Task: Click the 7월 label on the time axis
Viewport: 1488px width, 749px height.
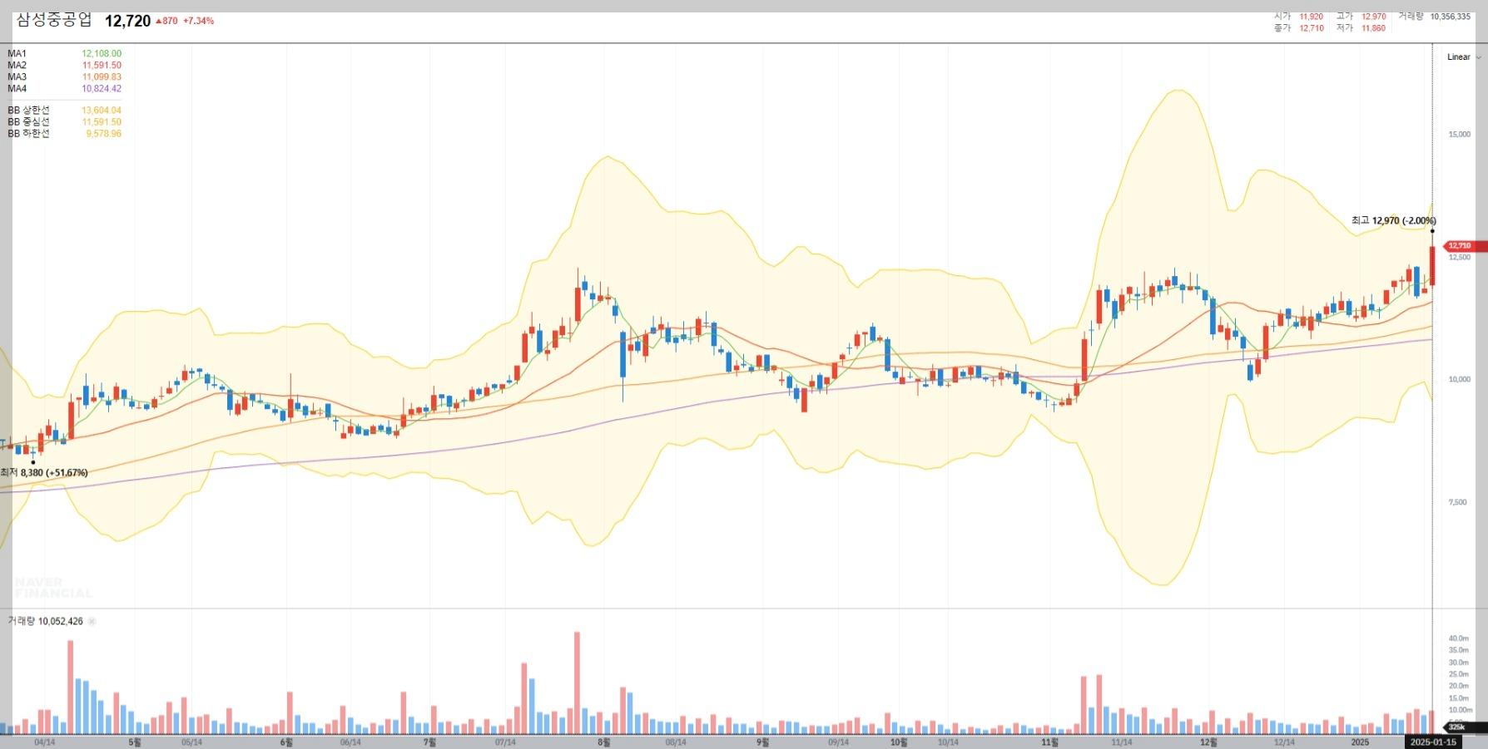Action: tap(429, 742)
